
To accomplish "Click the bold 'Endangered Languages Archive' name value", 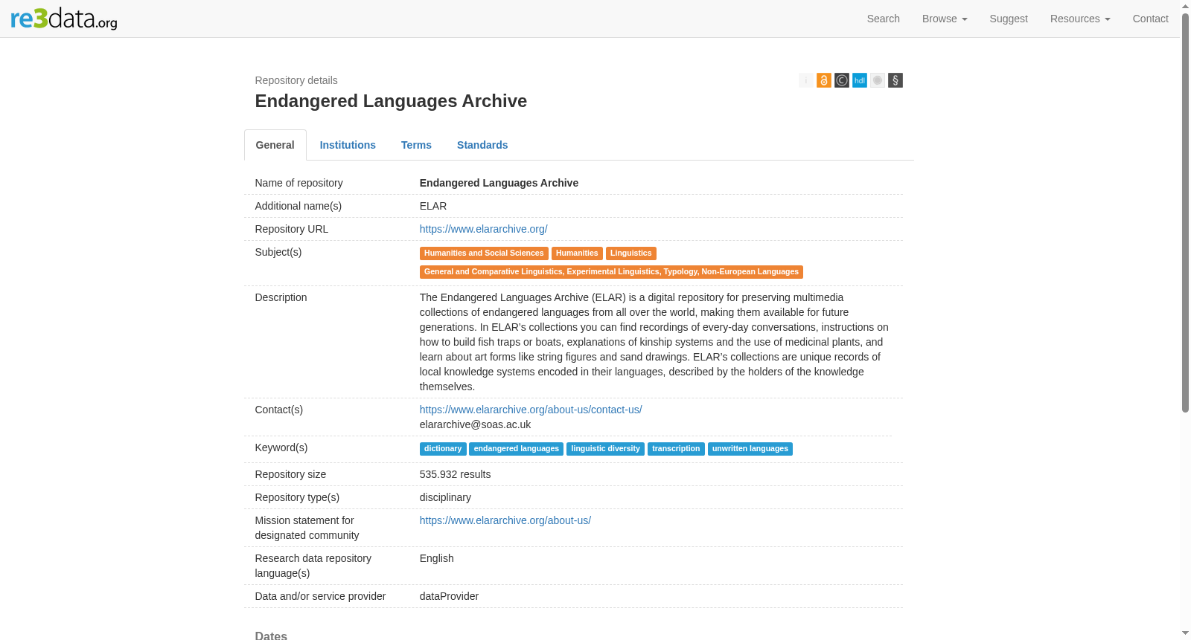I will pyautogui.click(x=499, y=183).
